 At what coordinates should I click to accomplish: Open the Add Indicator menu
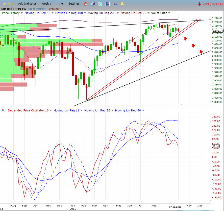pyautogui.click(x=27, y=4)
